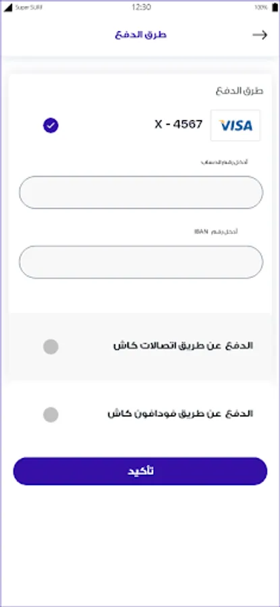Tap the back arrow in the header
Image resolution: width=280 pixels, height=607 pixels.
click(260, 35)
